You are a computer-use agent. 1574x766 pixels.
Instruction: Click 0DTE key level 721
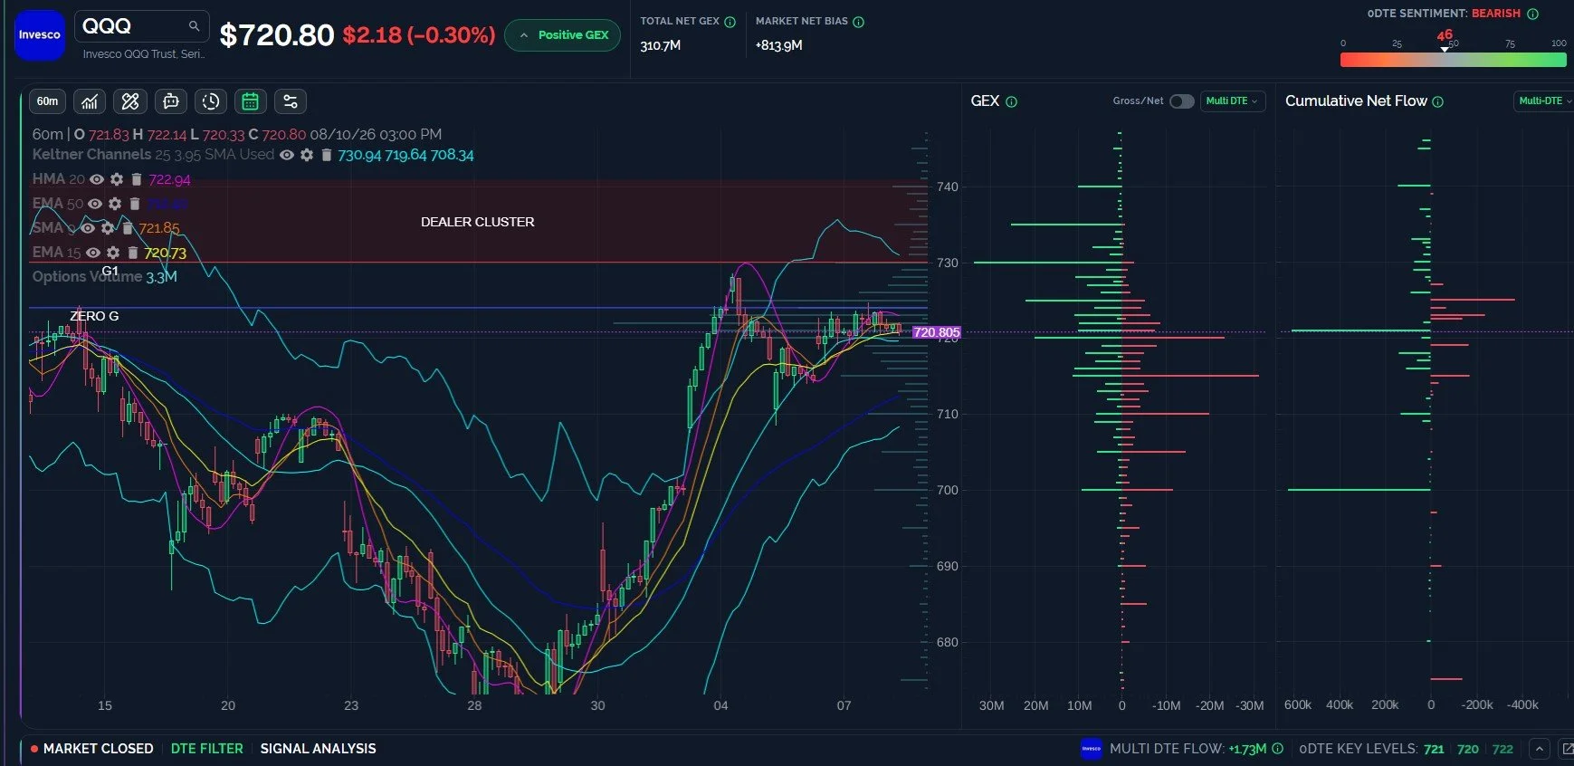coord(1434,749)
